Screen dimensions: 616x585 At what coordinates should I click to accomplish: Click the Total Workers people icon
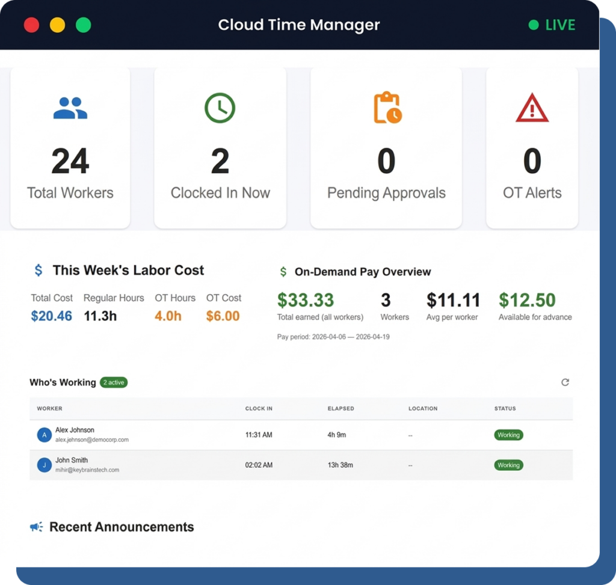tap(70, 108)
